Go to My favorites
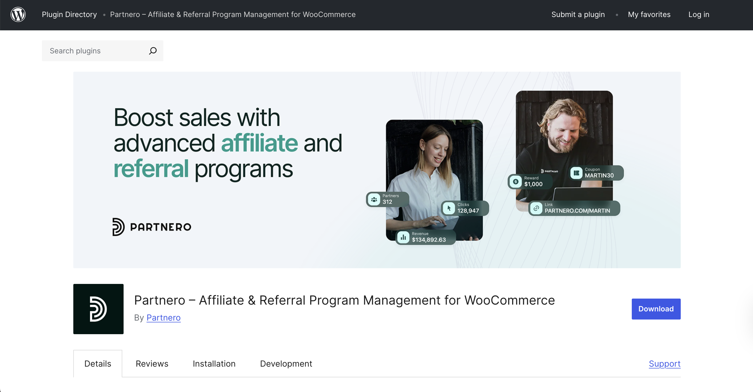 click(x=649, y=15)
